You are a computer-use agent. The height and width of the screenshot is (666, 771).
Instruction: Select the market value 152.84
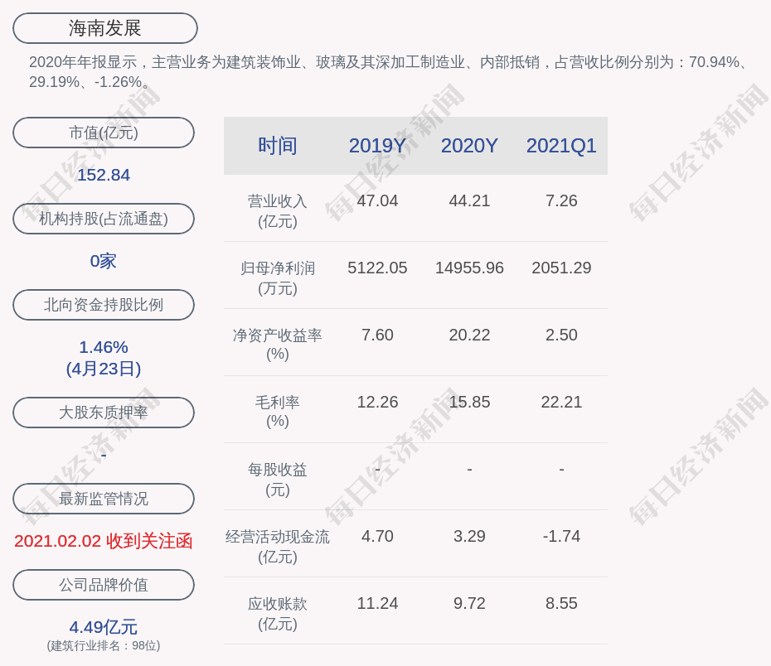point(104,175)
